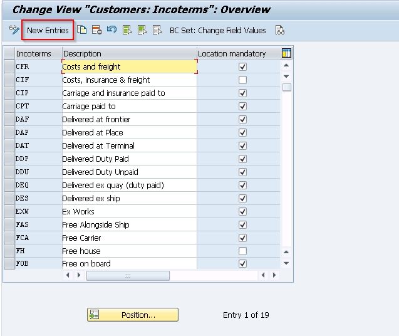Click the top scroll-up arrow of table
The height and width of the screenshot is (336, 399).
pyautogui.click(x=286, y=65)
